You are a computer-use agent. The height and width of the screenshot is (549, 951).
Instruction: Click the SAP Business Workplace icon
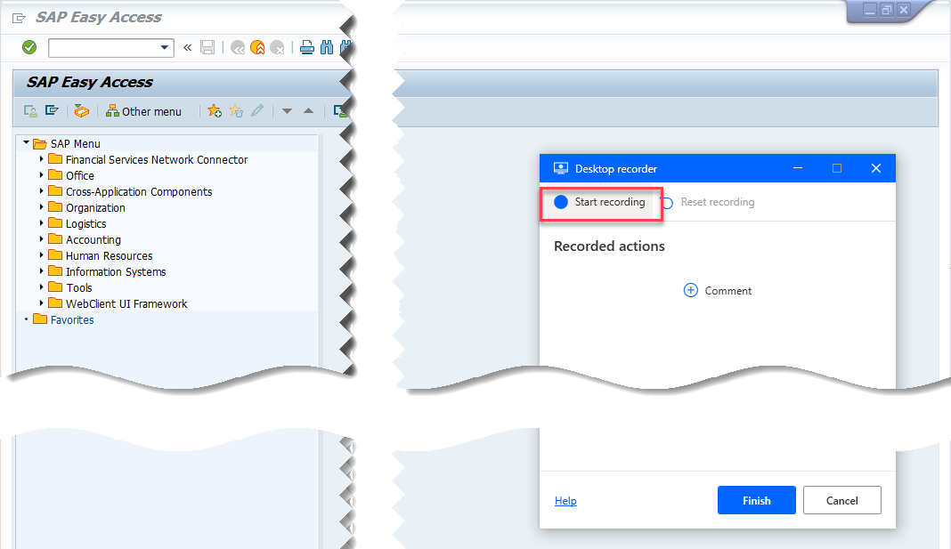(x=81, y=111)
